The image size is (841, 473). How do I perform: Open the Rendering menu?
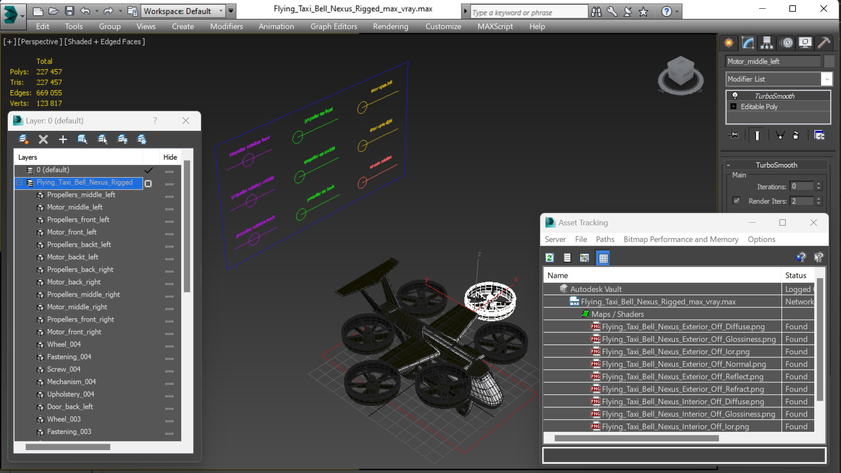click(x=390, y=26)
